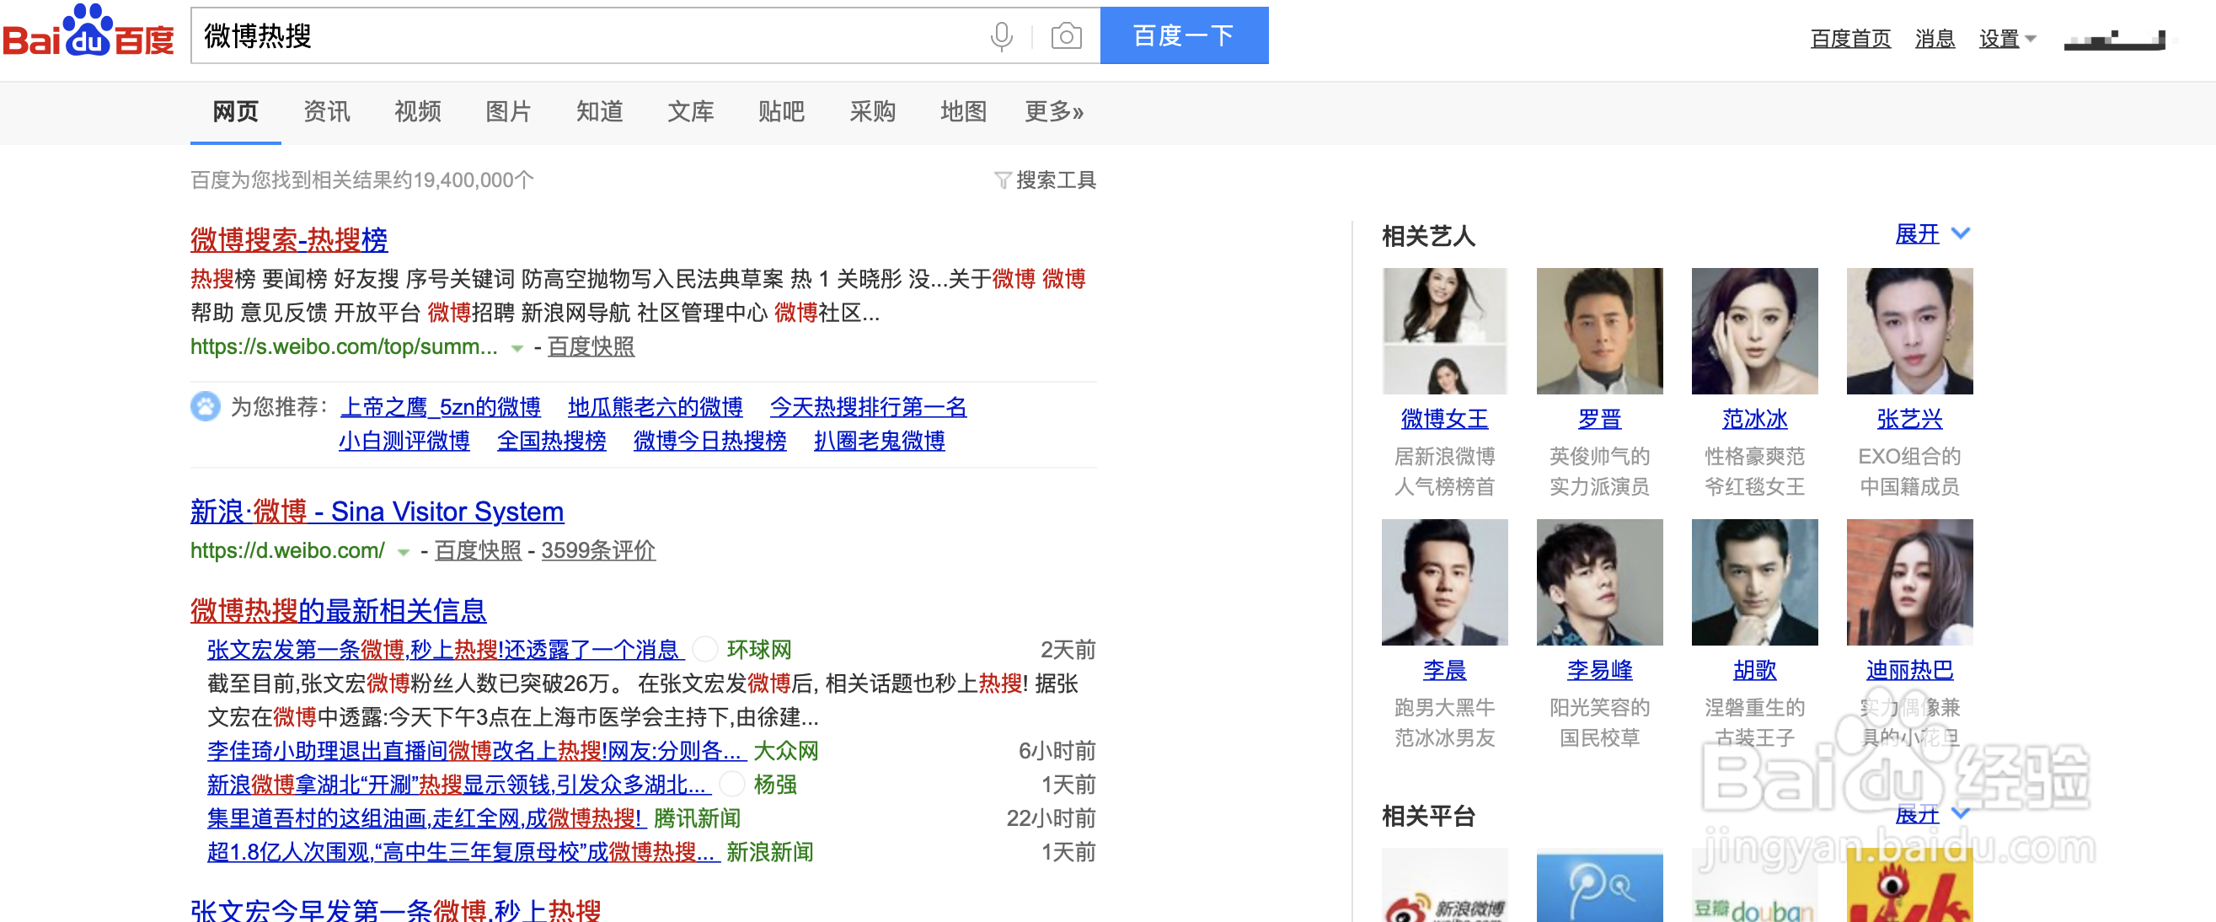Image resolution: width=2216 pixels, height=922 pixels.
Task: Open 3599条评价 reviews link
Action: [598, 550]
